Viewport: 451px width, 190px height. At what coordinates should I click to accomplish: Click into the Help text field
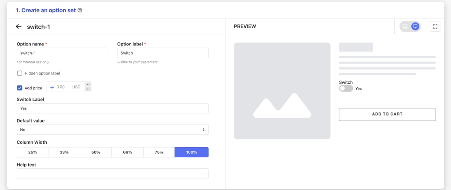click(112, 174)
